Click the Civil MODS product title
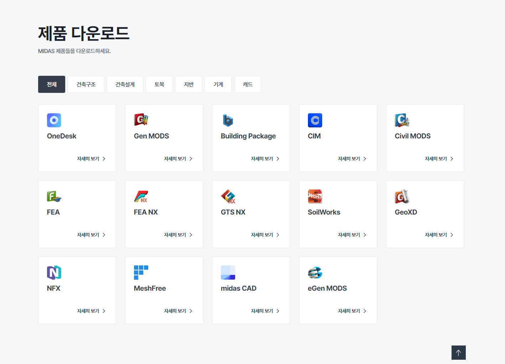This screenshot has width=505, height=364. [x=413, y=136]
